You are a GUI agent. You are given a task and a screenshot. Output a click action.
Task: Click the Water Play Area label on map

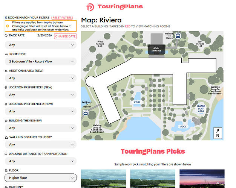pos(201,109)
